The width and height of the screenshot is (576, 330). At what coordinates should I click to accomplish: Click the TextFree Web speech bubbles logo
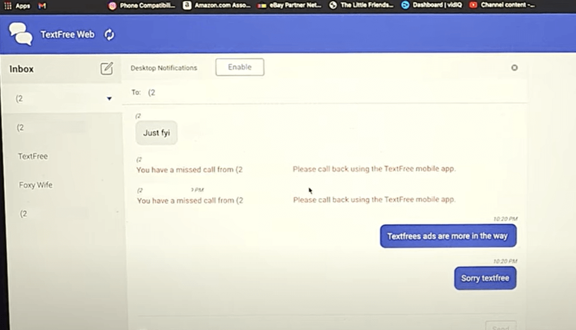[x=21, y=33]
